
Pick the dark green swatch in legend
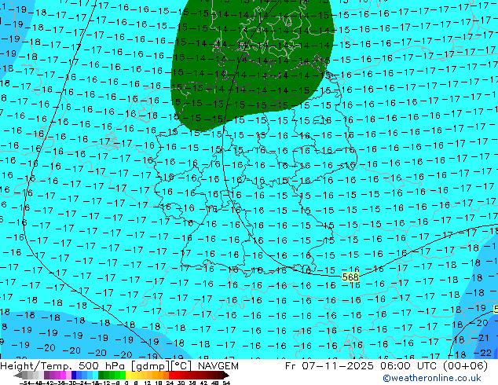(101, 375)
